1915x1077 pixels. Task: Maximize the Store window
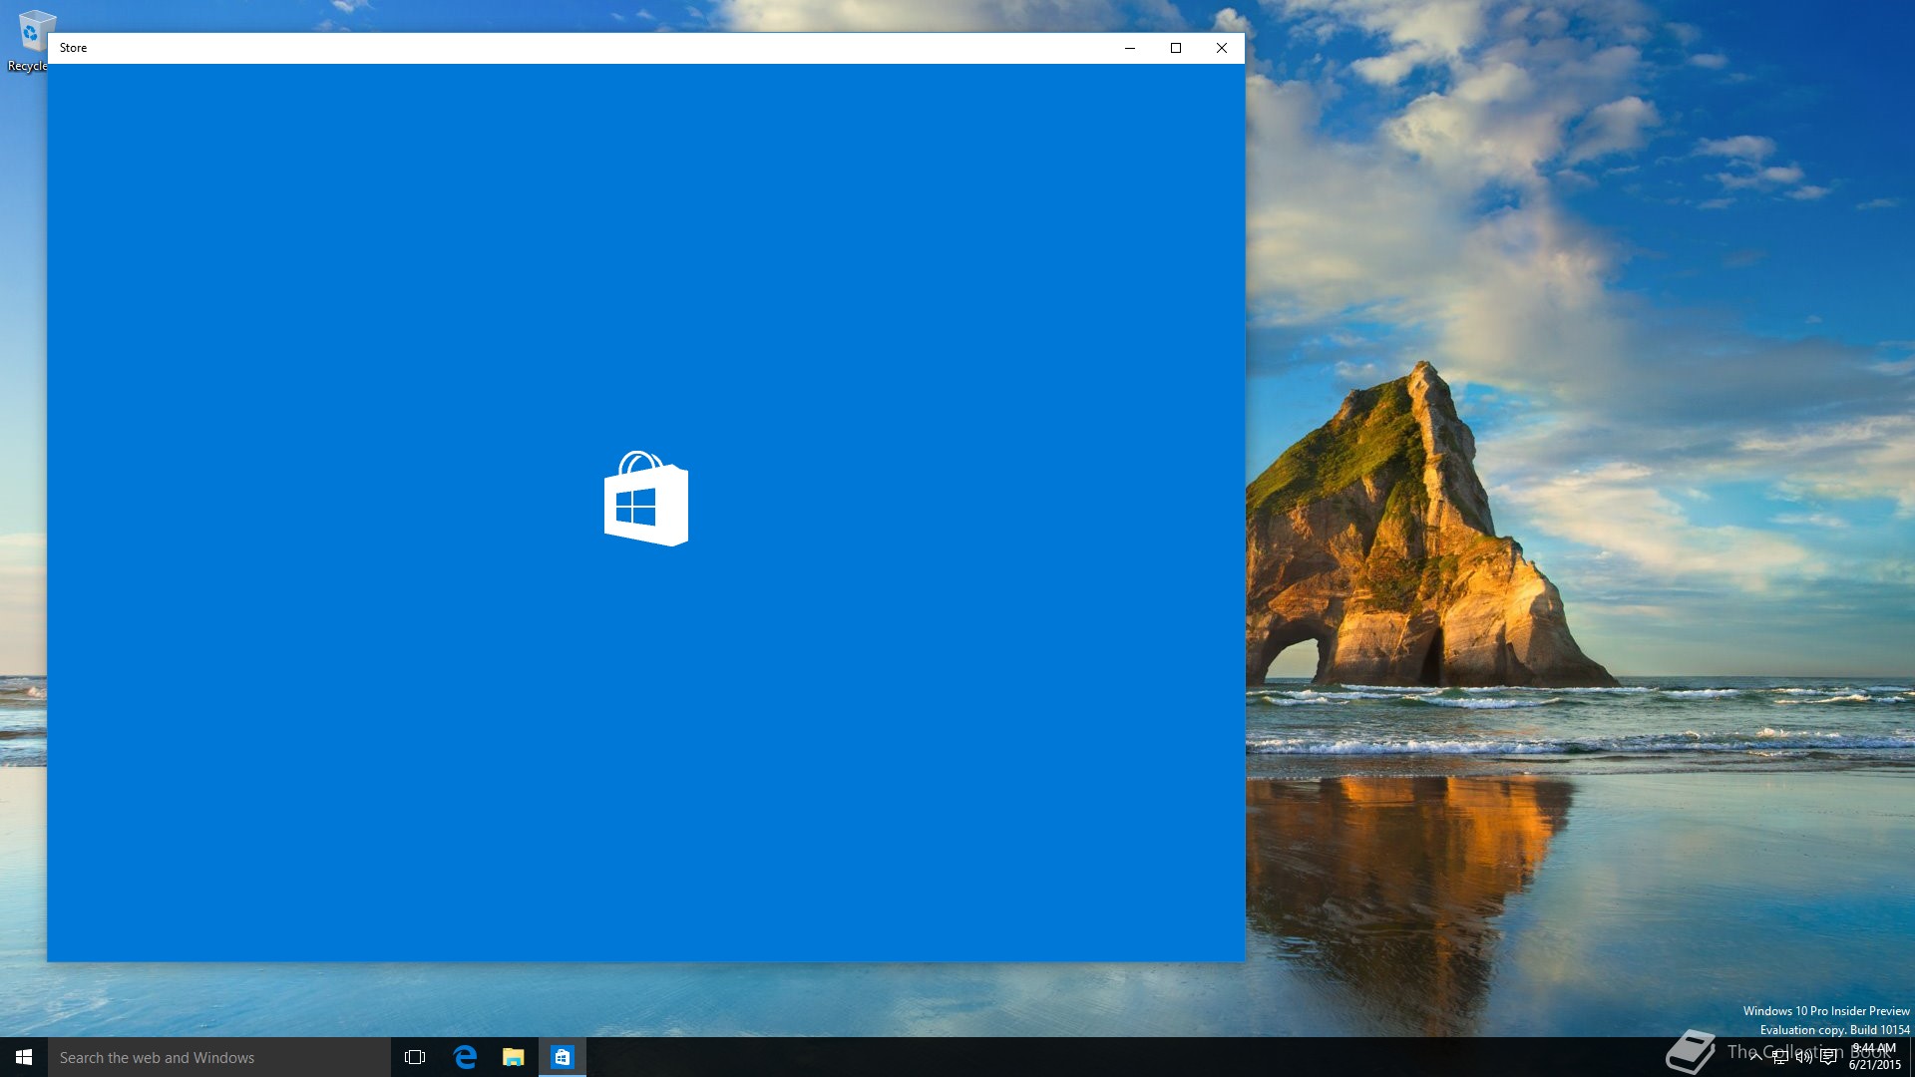[1176, 48]
